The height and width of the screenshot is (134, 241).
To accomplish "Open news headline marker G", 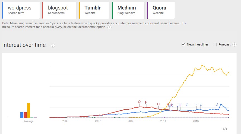I will 187,105.
